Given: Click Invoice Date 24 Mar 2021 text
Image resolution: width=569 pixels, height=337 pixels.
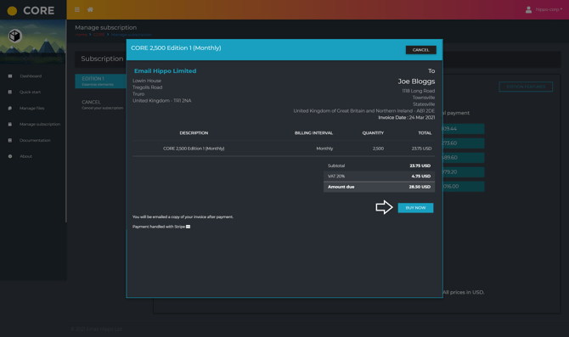Looking at the screenshot, I should pos(407,117).
